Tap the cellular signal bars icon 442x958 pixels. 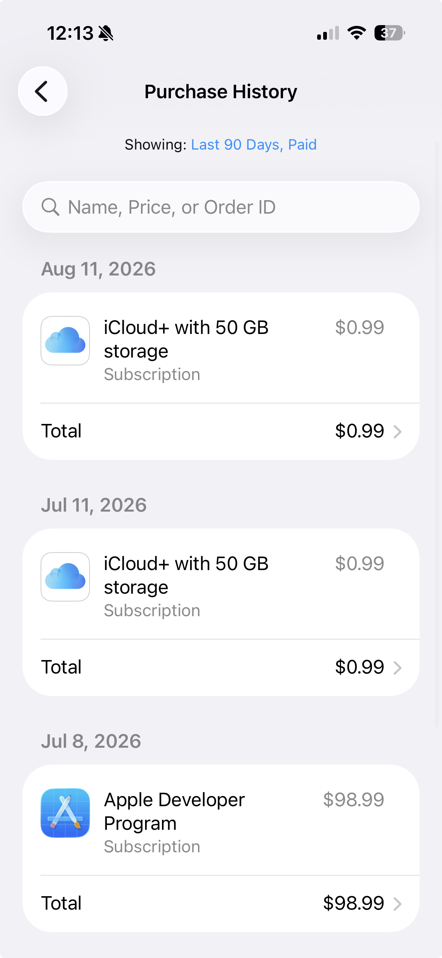click(x=328, y=33)
